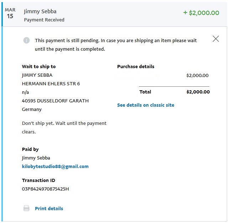Collapse the Jimmy Sebba transaction header row
This screenshot has width=230, height=223.
click(115, 14)
